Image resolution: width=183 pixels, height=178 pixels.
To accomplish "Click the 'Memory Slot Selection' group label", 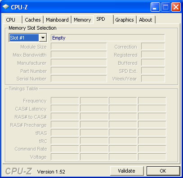I will (32, 28).
